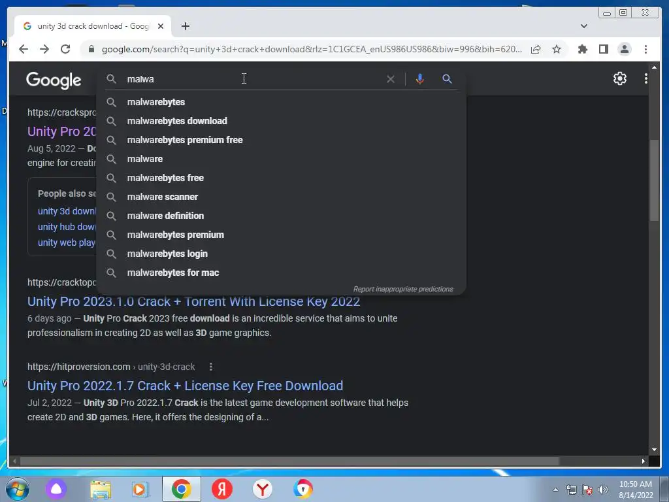
Task: Go back with the browser back arrow
Action: point(24,49)
